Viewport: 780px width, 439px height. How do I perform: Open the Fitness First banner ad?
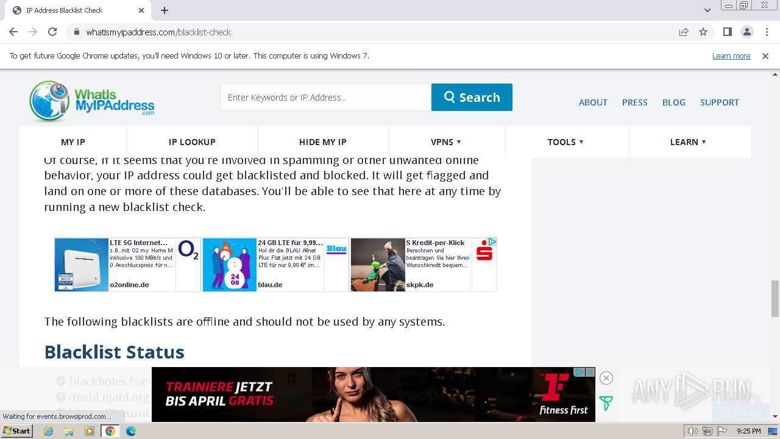[373, 394]
